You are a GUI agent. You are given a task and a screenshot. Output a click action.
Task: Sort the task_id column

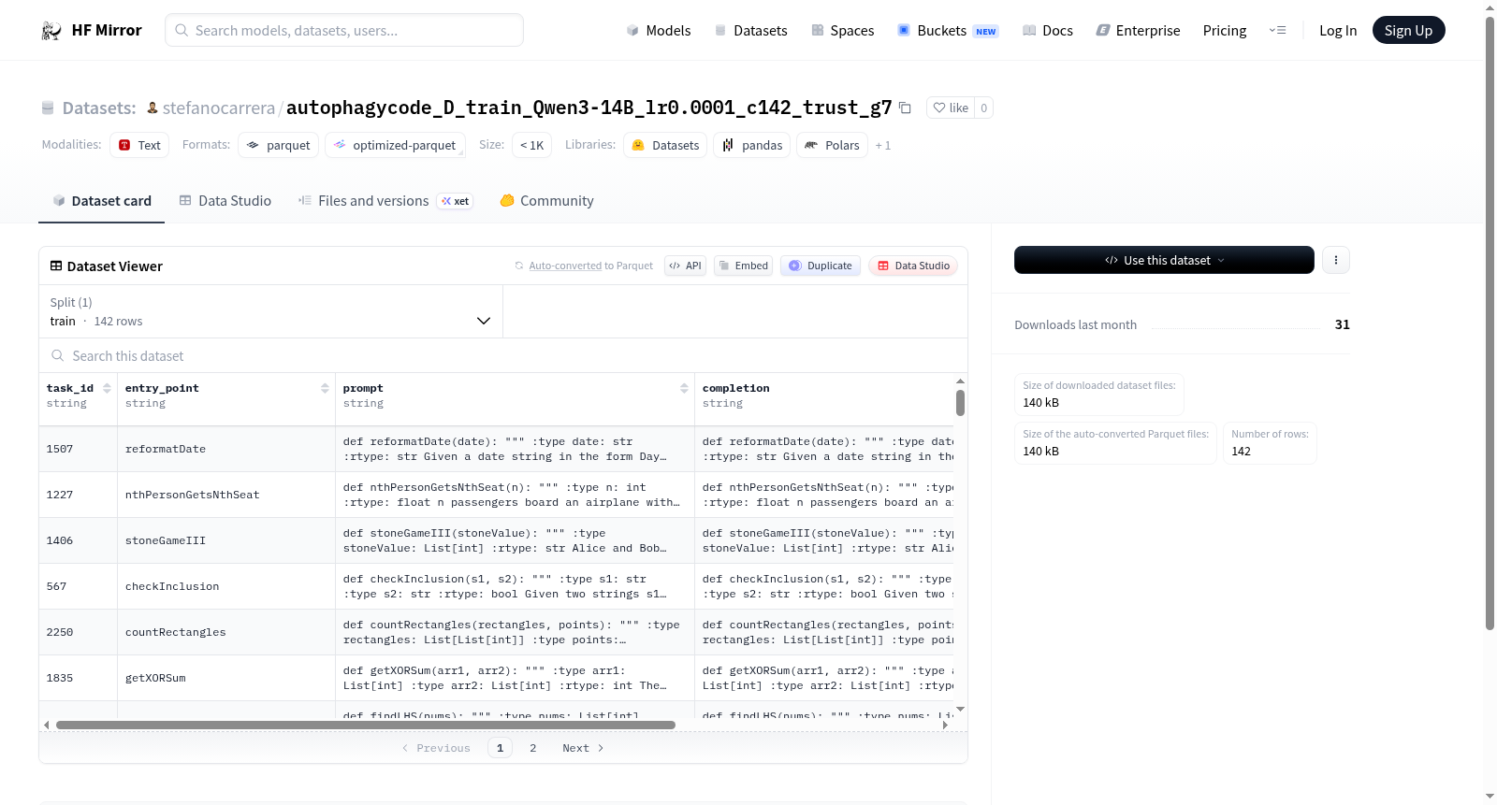(x=107, y=388)
